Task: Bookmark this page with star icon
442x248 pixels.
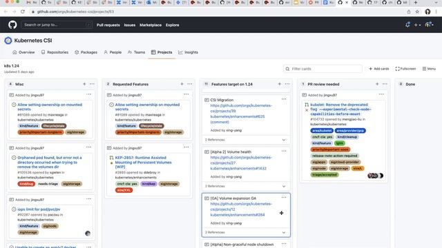Action: pos(417,12)
